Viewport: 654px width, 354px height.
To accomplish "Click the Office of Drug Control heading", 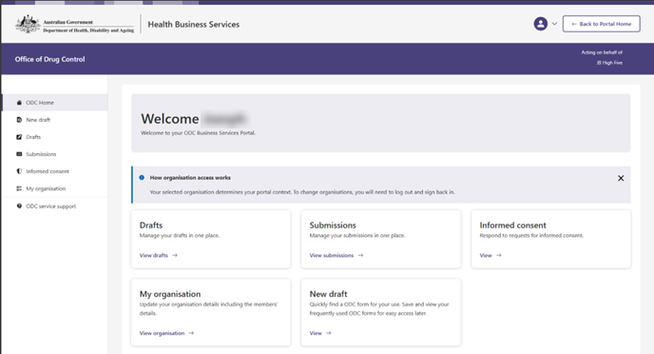I will pos(49,59).
